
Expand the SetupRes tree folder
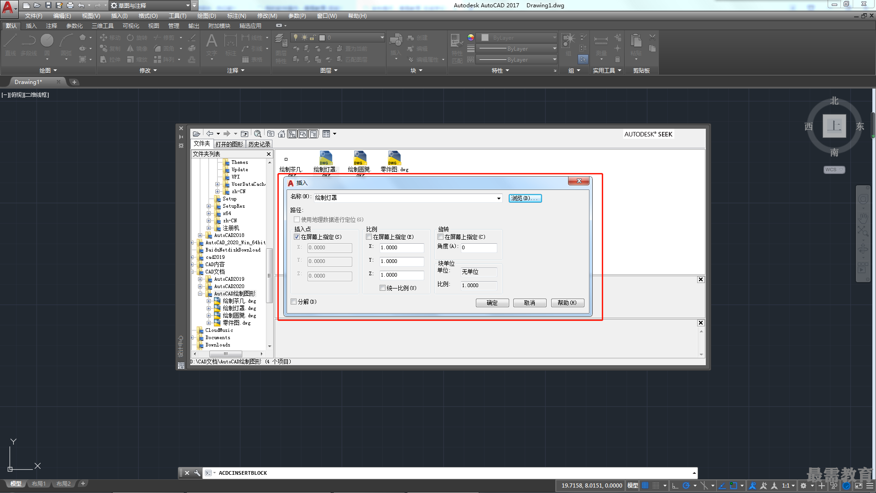(x=209, y=206)
